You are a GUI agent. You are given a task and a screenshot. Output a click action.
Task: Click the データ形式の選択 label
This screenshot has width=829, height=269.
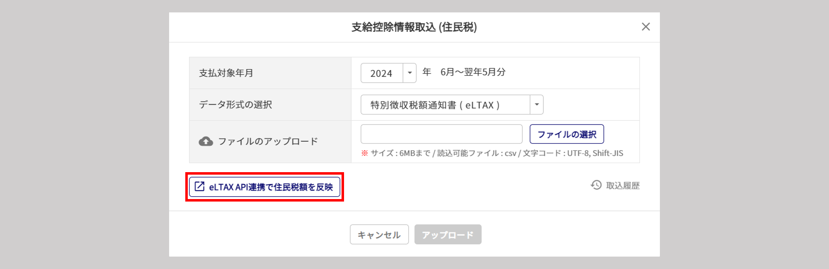click(235, 105)
